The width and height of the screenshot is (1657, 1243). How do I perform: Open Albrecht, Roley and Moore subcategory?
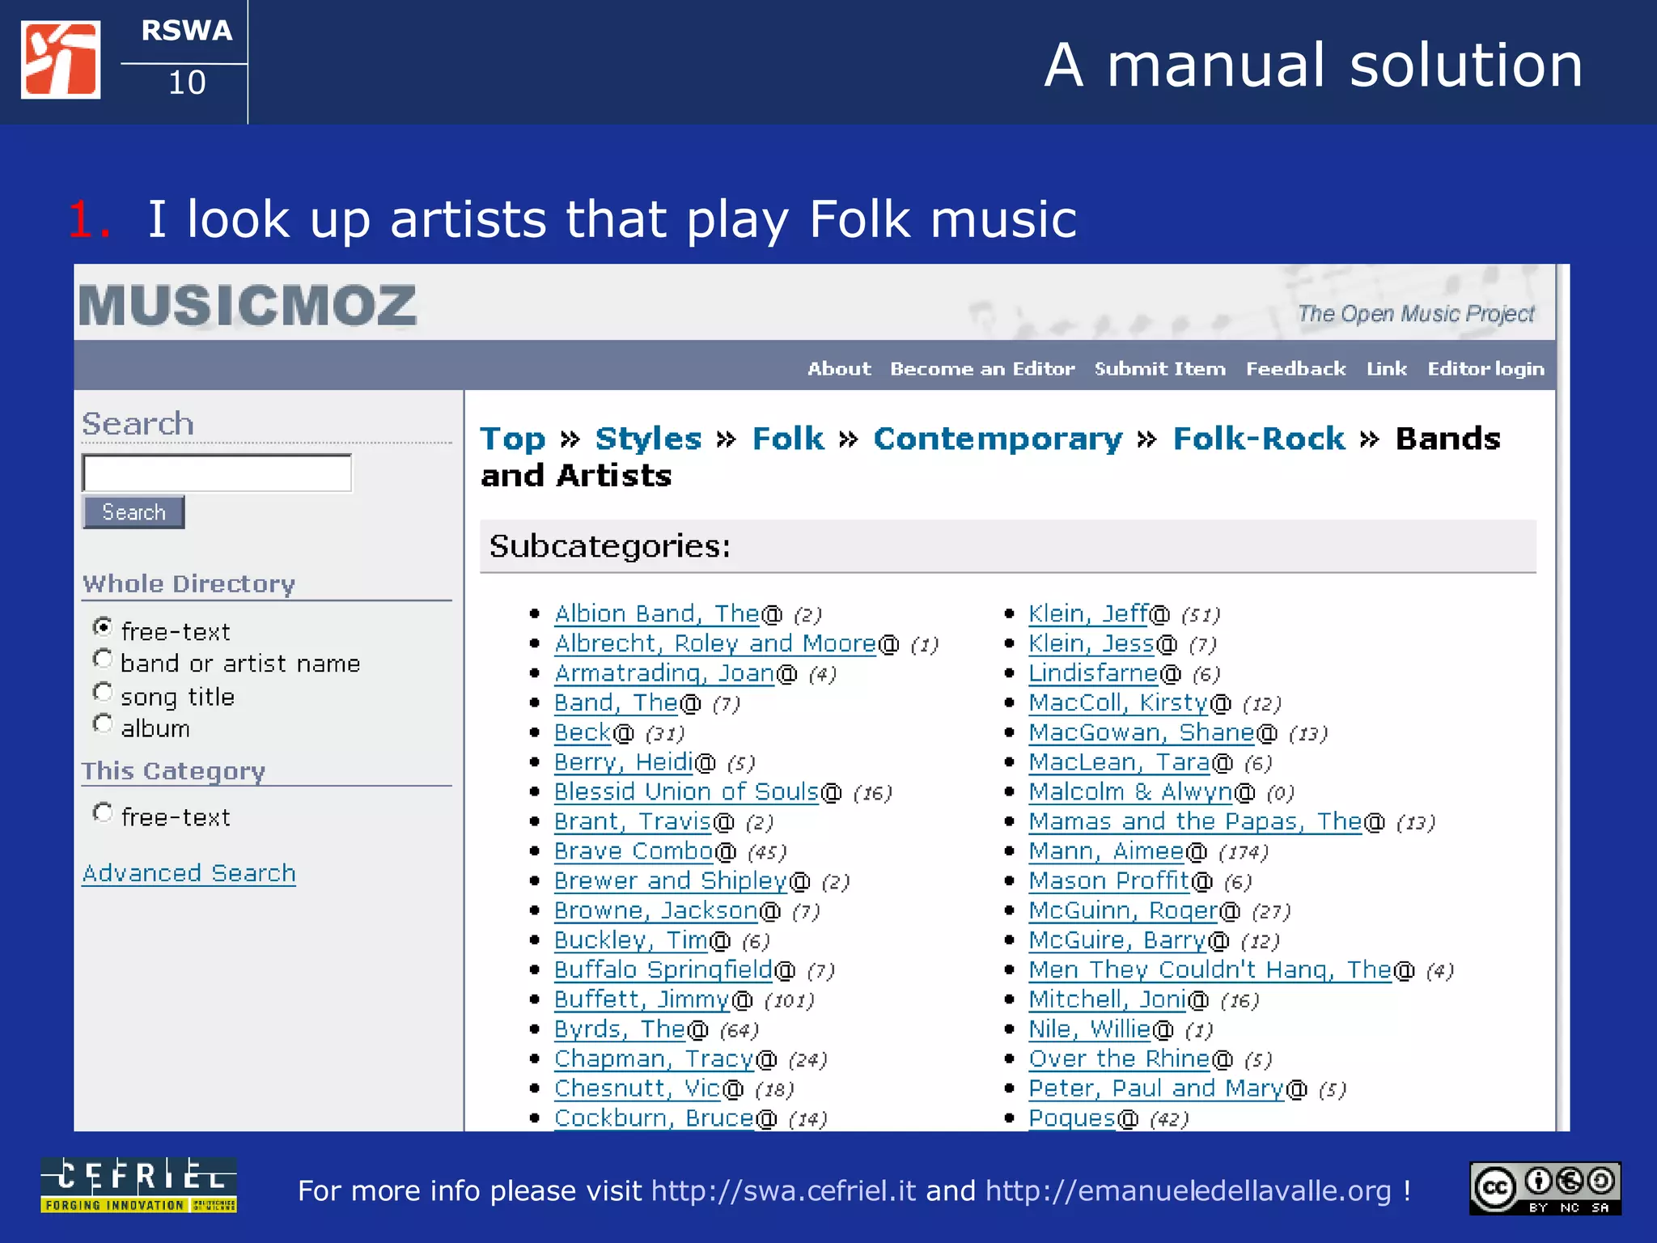click(x=715, y=644)
